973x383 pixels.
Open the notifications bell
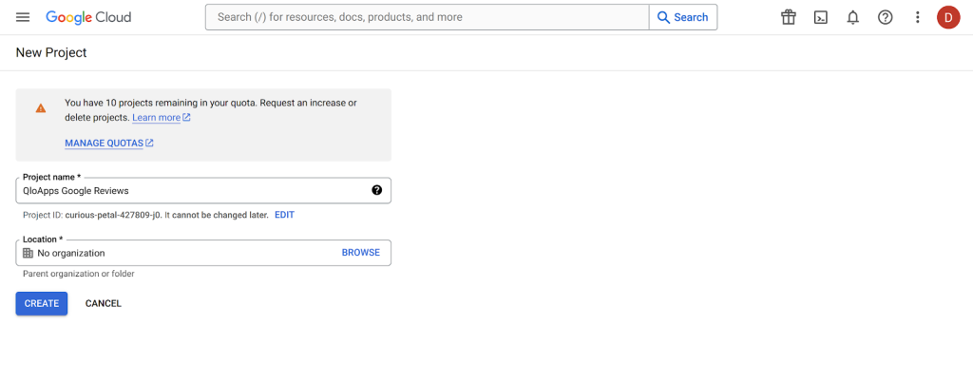point(852,17)
